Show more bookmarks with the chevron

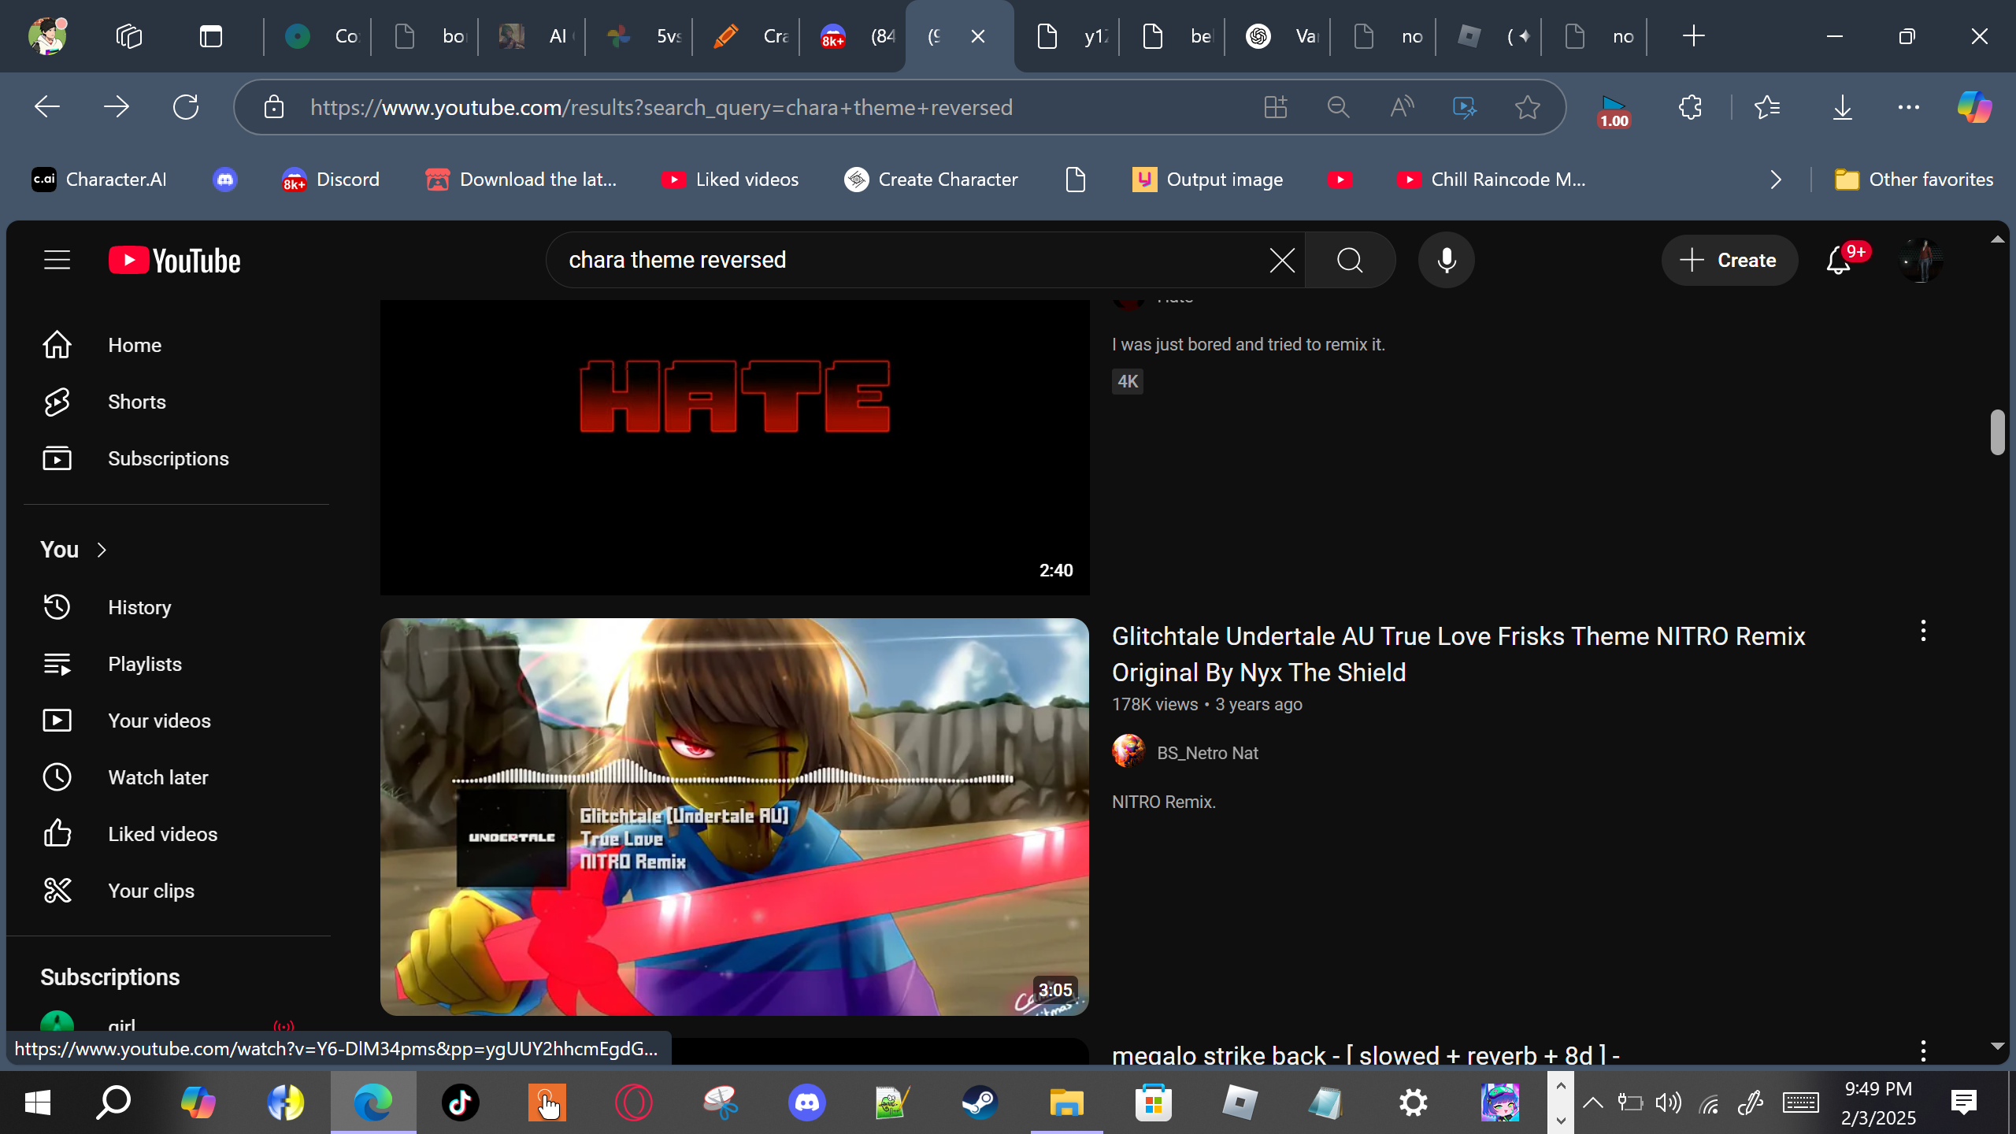1776,180
